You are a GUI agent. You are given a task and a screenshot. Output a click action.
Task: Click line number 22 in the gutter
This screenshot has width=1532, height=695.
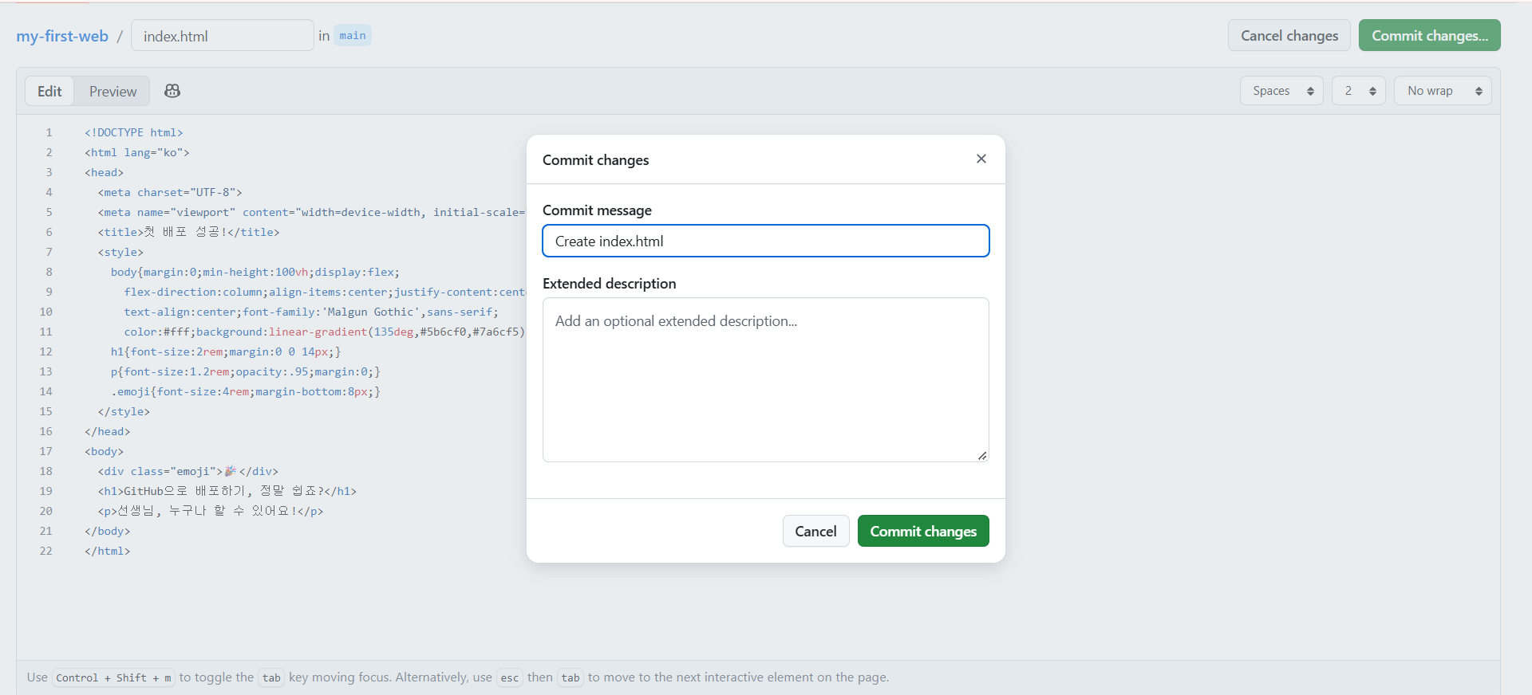45,551
